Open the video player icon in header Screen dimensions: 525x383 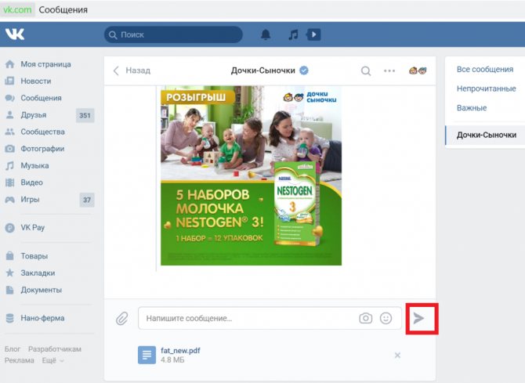[x=313, y=34]
